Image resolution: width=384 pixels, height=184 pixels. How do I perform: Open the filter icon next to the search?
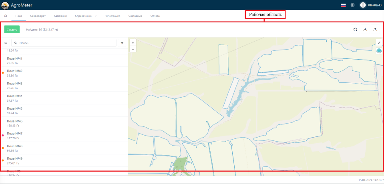pyautogui.click(x=122, y=43)
